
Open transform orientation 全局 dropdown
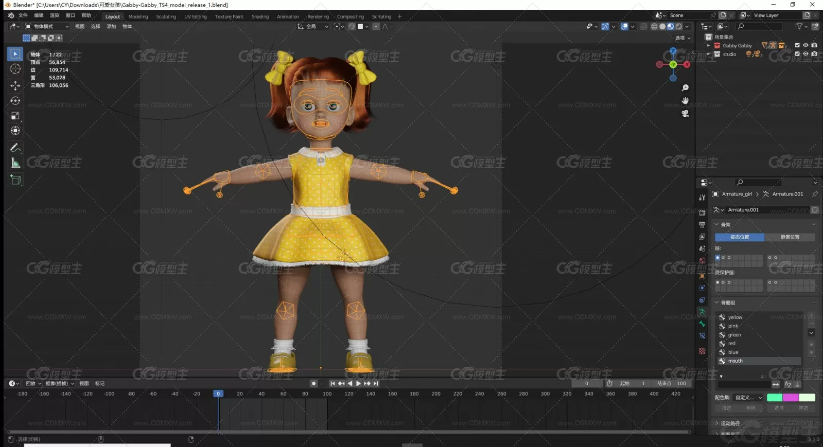click(x=312, y=27)
